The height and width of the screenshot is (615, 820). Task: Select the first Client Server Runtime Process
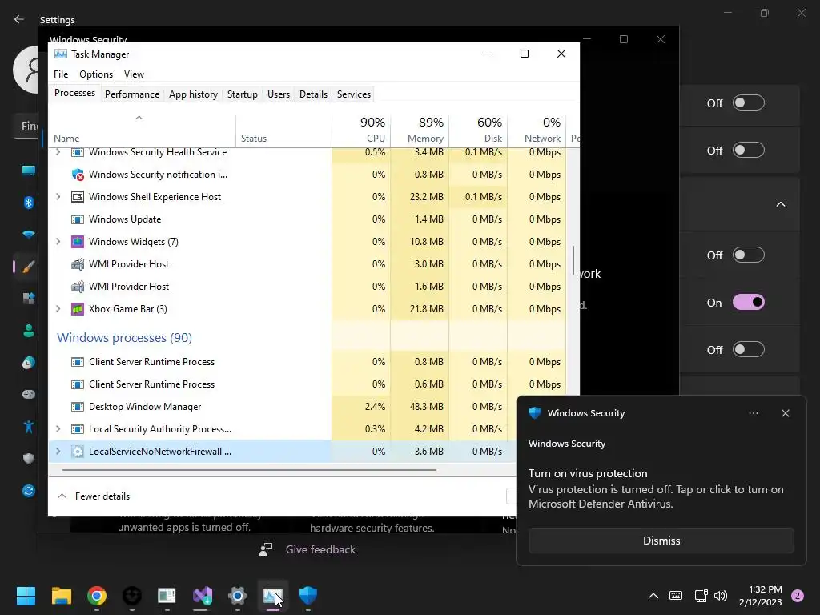pyautogui.click(x=307, y=362)
